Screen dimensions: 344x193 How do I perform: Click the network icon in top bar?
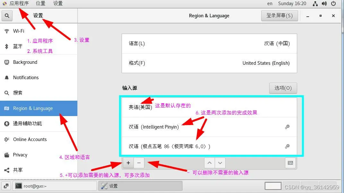315,4
